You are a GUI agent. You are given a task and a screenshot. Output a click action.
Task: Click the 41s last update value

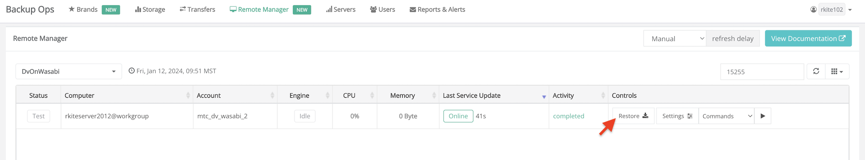[481, 116]
